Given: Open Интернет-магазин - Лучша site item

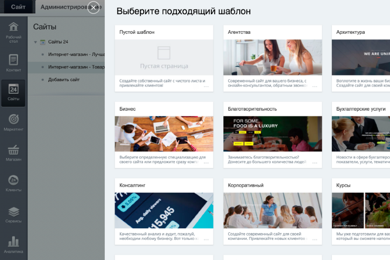Looking at the screenshot, I should [76, 54].
